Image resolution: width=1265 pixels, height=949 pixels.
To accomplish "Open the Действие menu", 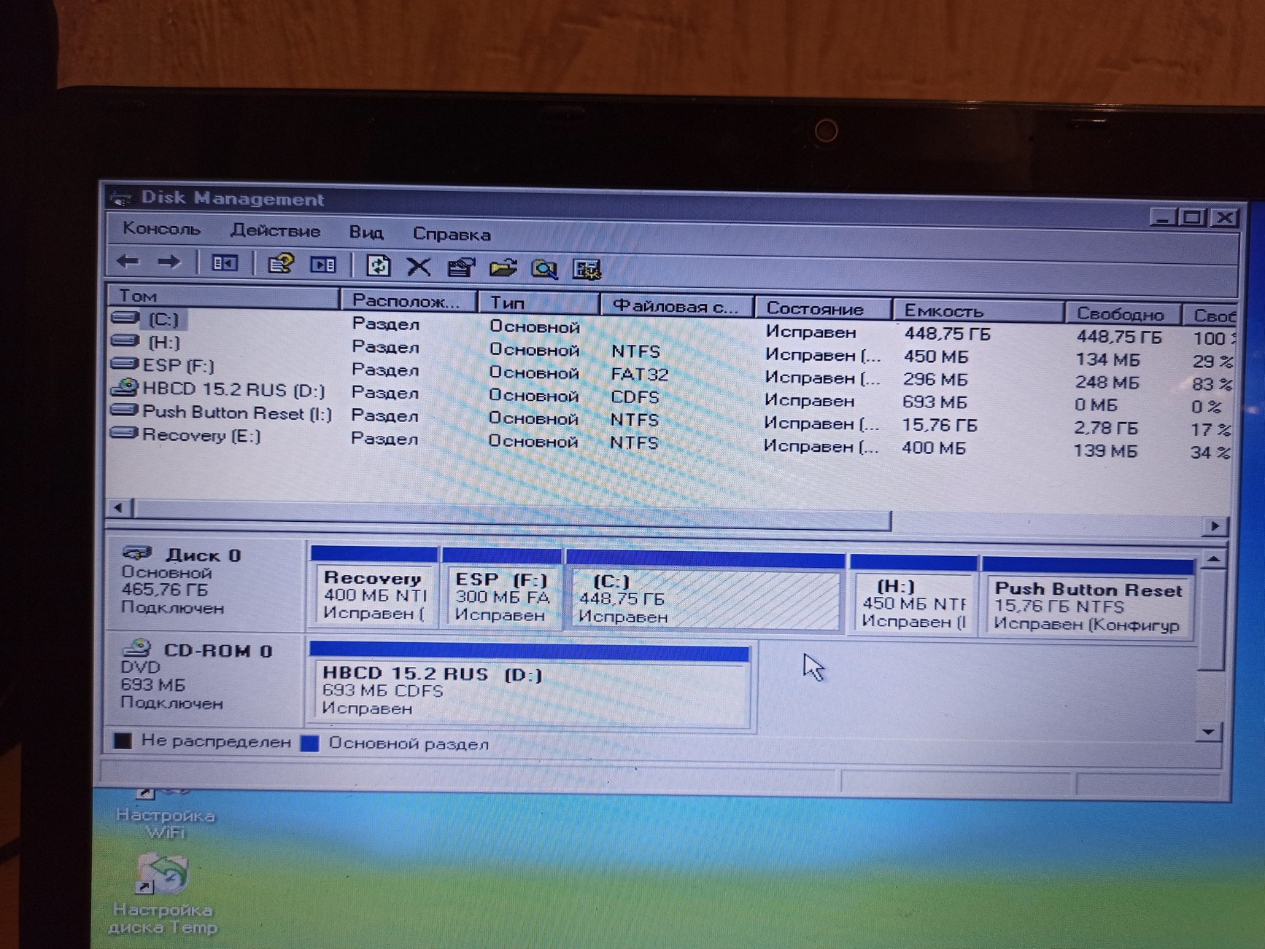I will coord(275,231).
